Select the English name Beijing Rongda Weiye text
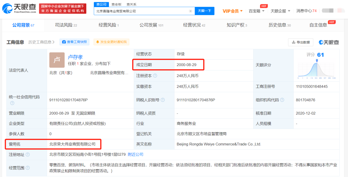This screenshot has height=177, width=348. (x=219, y=144)
